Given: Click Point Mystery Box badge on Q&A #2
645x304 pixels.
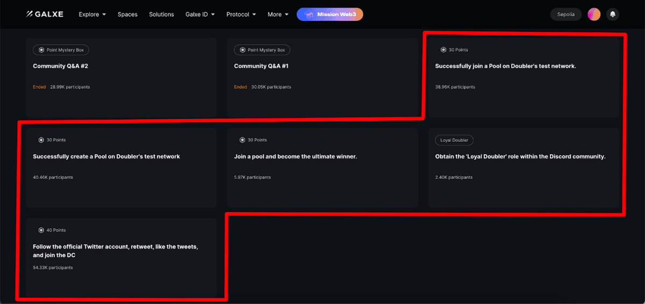Looking at the screenshot, I should click(61, 50).
